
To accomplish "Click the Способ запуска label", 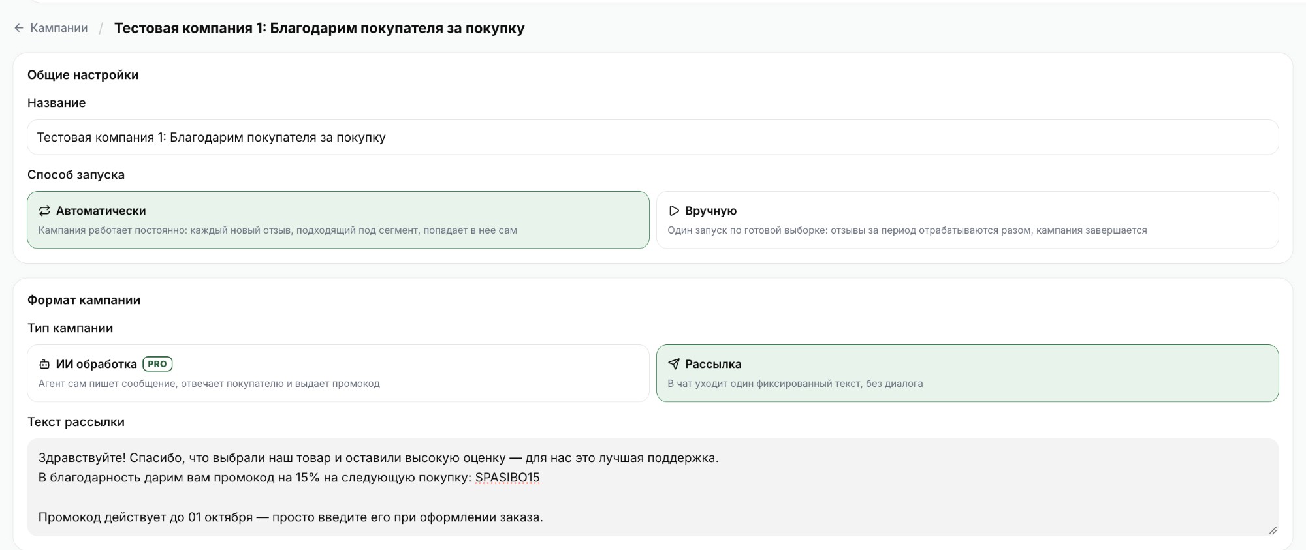I will (76, 175).
